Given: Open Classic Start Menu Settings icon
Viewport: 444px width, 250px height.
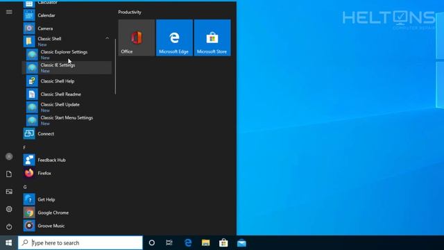Looking at the screenshot, I should pos(32,120).
